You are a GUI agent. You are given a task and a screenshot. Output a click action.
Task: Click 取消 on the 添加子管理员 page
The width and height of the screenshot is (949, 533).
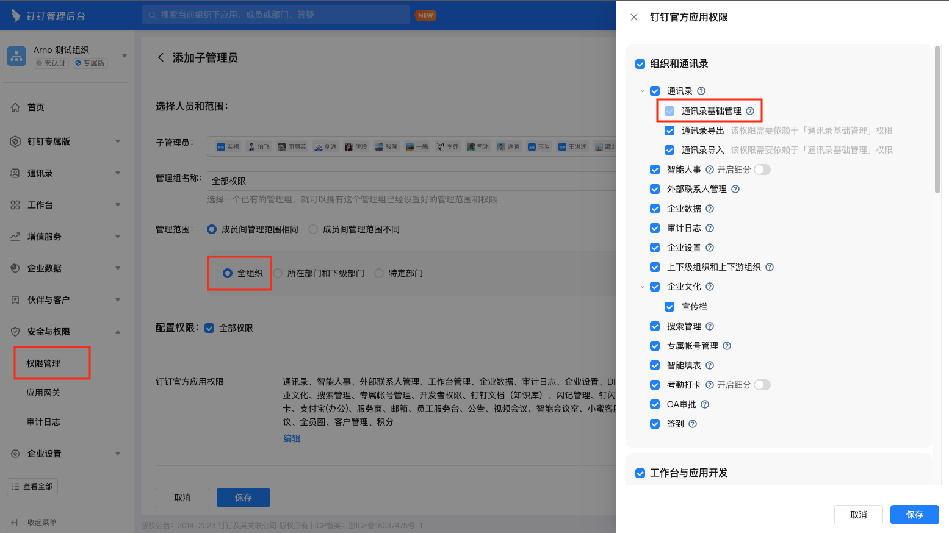coord(182,498)
